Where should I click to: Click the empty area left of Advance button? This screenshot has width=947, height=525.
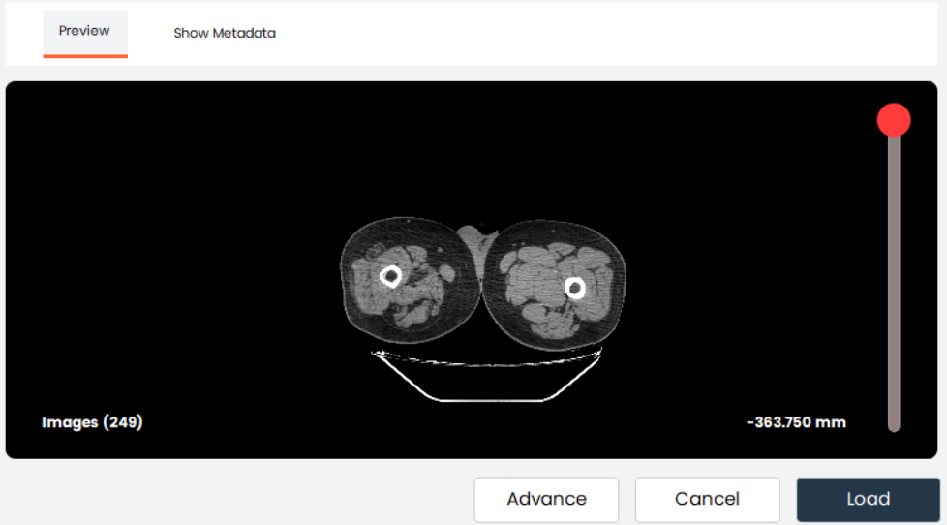pos(242,499)
